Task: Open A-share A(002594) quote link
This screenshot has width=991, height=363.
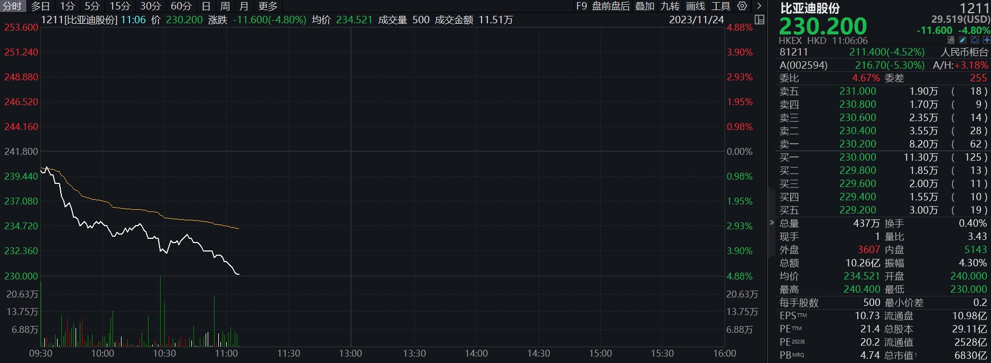Action: pyautogui.click(x=803, y=66)
